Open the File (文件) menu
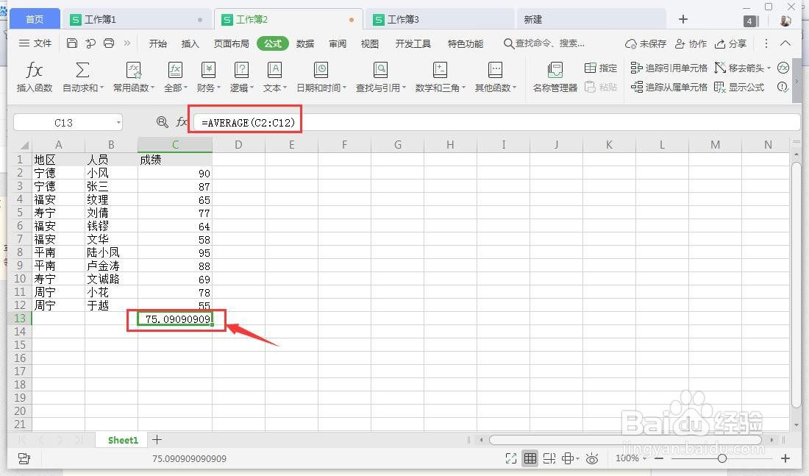Viewport: 809px width, 476px height. (35, 43)
